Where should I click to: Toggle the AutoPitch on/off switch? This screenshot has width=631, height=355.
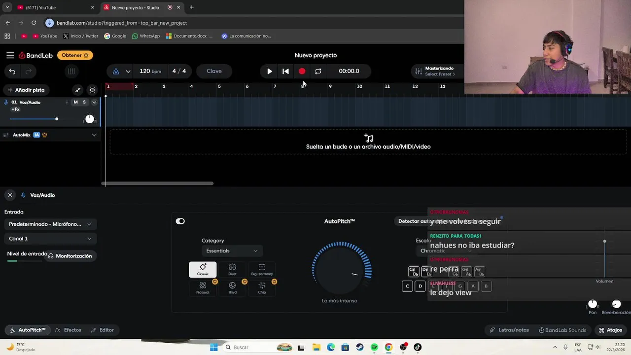[x=180, y=221]
